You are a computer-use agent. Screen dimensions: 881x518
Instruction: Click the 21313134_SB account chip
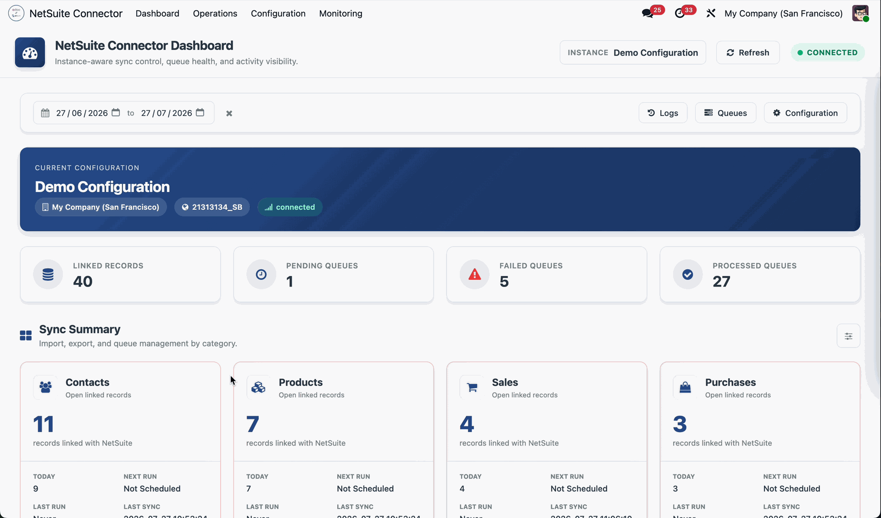click(212, 207)
